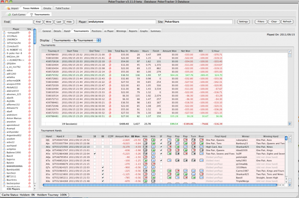Open the Display dropdown for tournaments
The width and height of the screenshot is (299, 198).
(x=76, y=40)
